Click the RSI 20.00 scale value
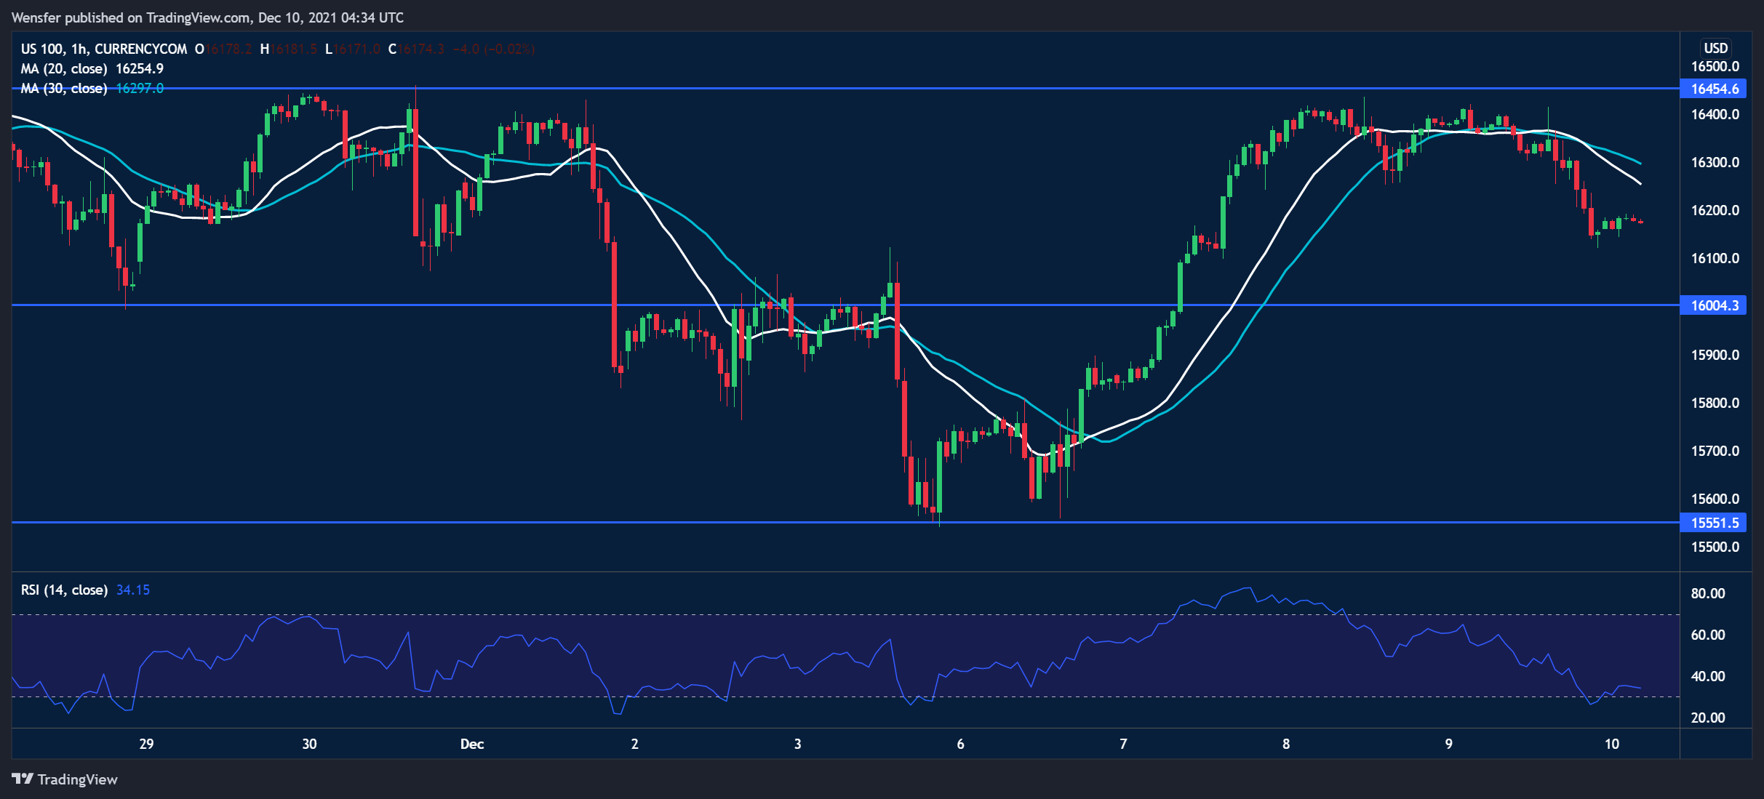The image size is (1764, 799). coord(1707,718)
